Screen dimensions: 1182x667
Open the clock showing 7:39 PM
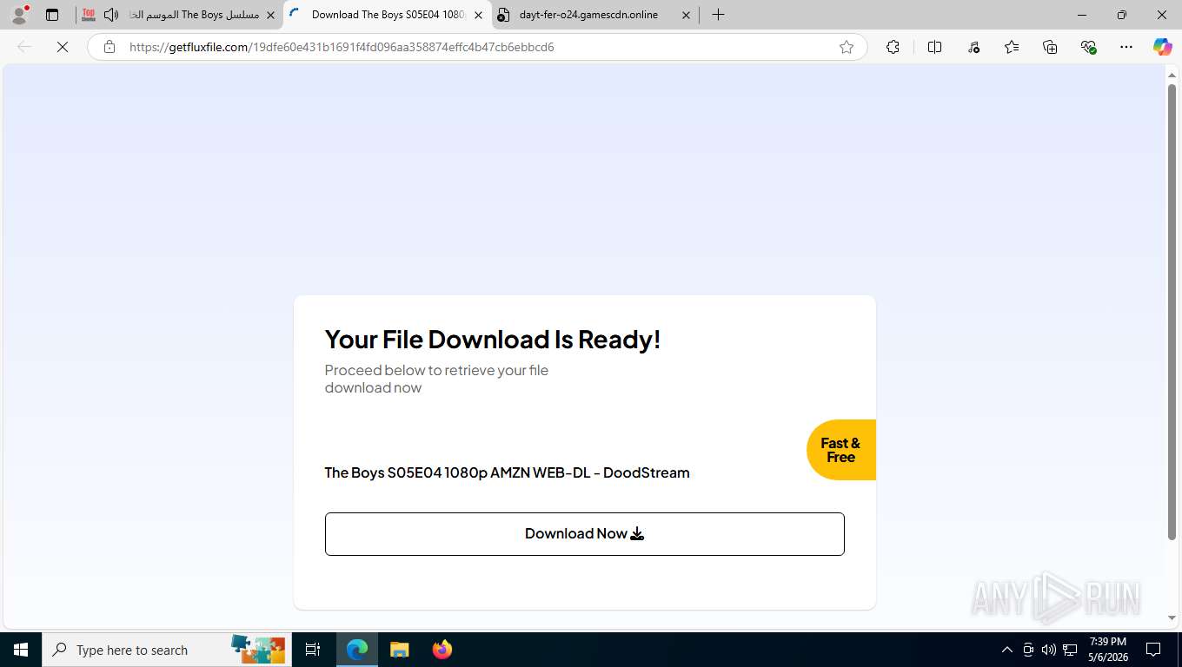tap(1108, 650)
